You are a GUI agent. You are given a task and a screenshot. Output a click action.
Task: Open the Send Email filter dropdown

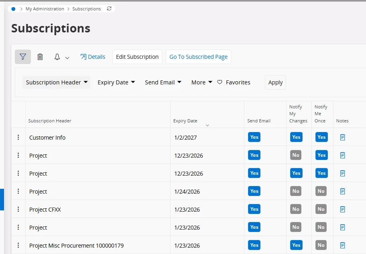tap(163, 82)
